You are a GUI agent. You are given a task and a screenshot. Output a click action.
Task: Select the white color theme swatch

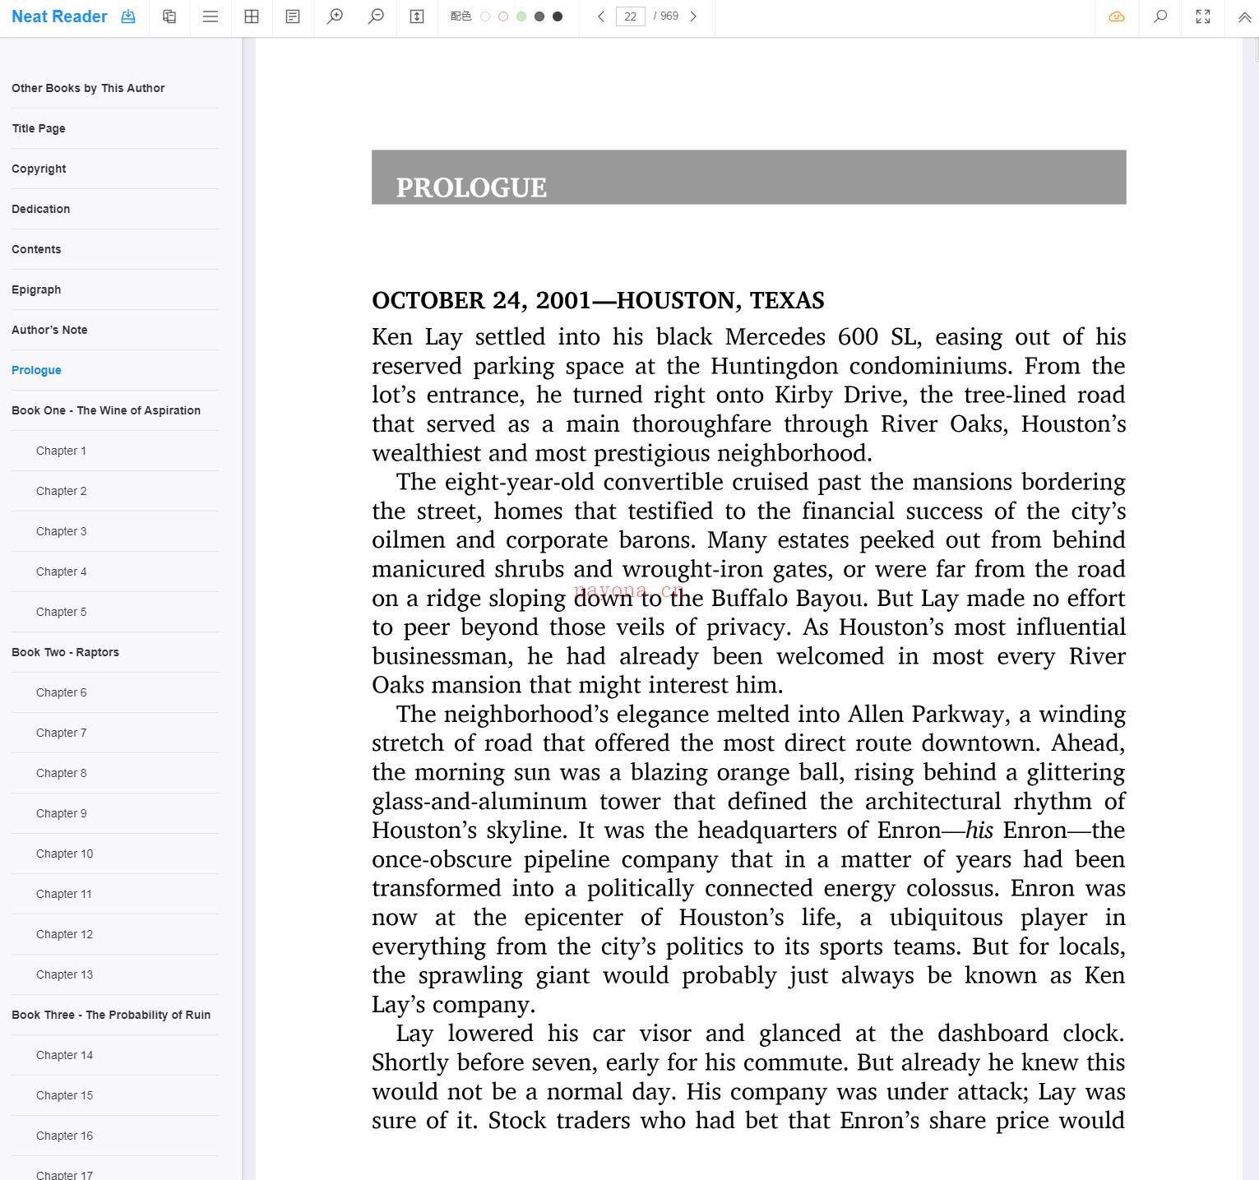485,16
